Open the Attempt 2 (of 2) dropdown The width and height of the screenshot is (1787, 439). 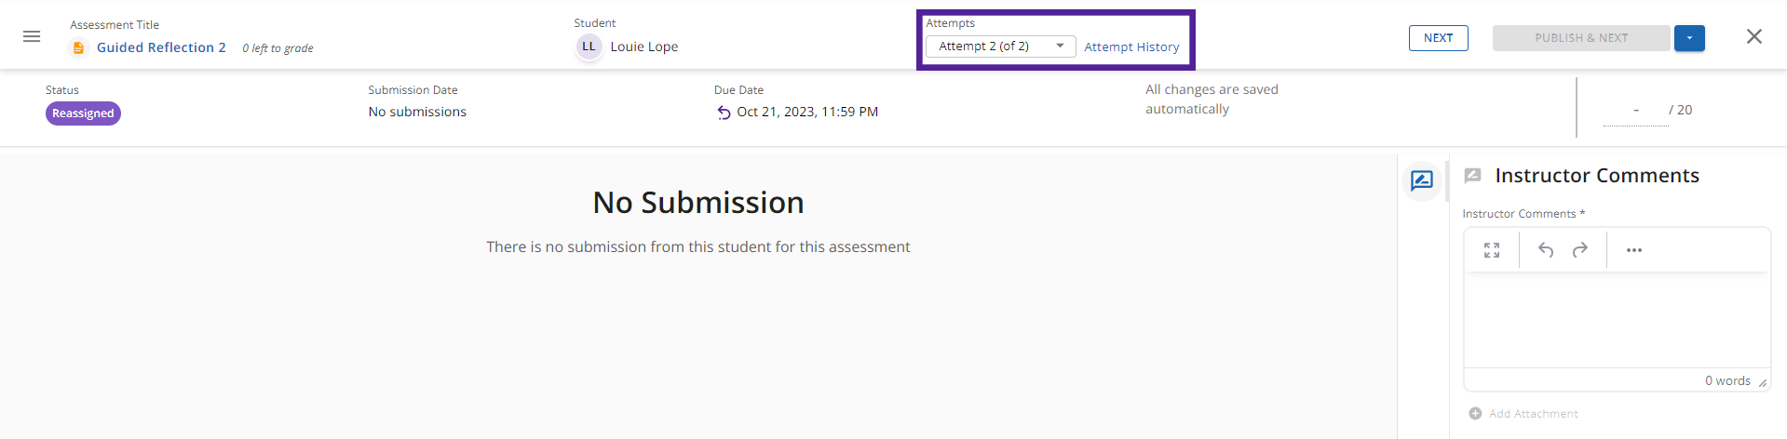(x=1000, y=47)
